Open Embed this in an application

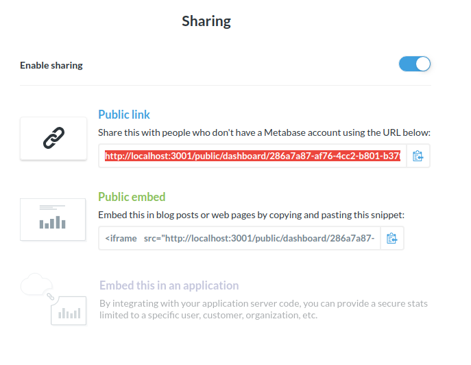click(x=169, y=285)
